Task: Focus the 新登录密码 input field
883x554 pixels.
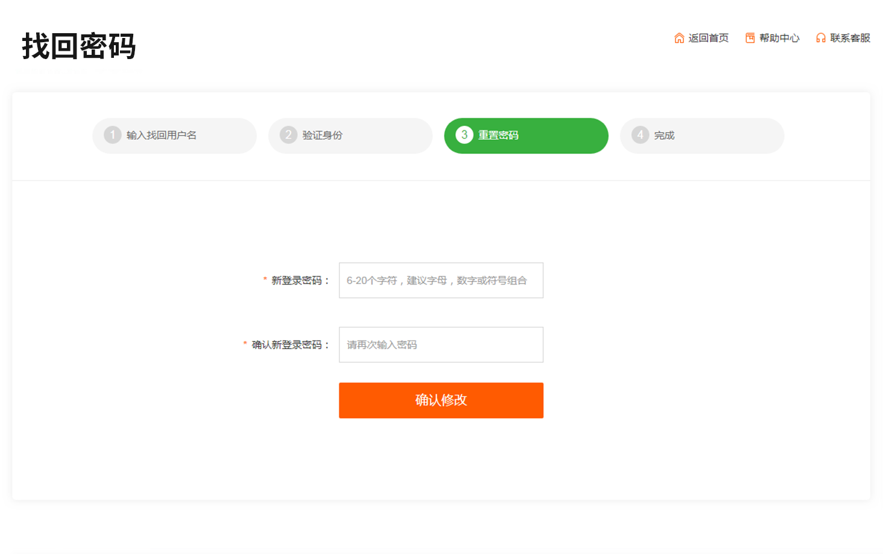Action: coord(441,280)
